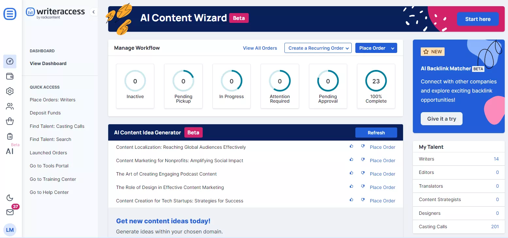Open the people/talent sidebar icon
Screen dimensions: 508x238
point(10,106)
